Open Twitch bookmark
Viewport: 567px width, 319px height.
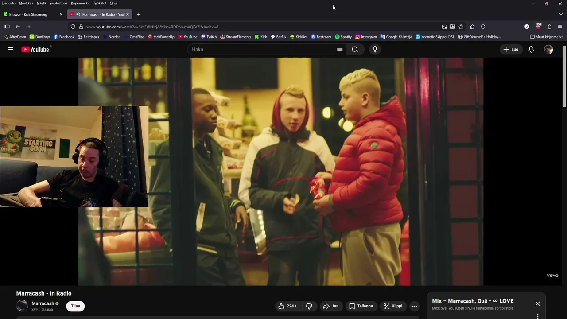[209, 37]
